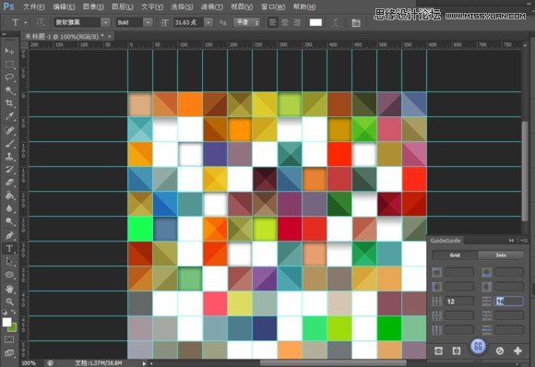535x367 pixels.
Task: Open the 滤镜(T) menu
Action: tap(212, 6)
